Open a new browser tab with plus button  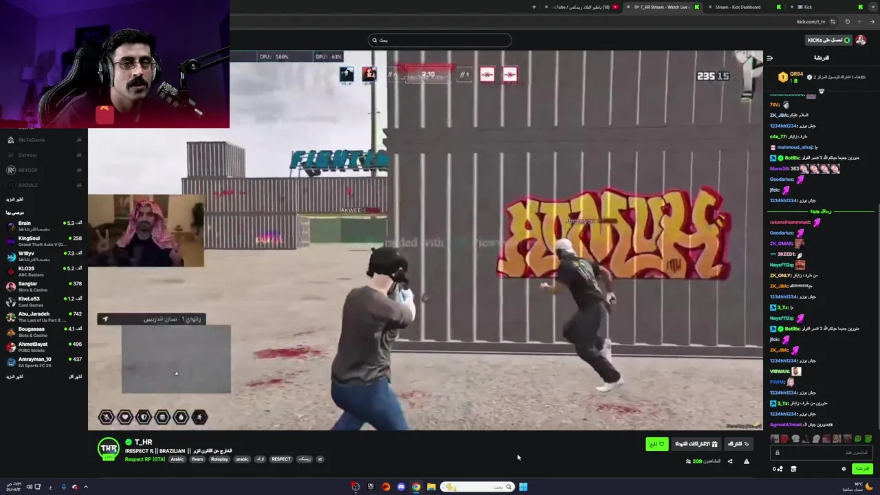click(533, 7)
